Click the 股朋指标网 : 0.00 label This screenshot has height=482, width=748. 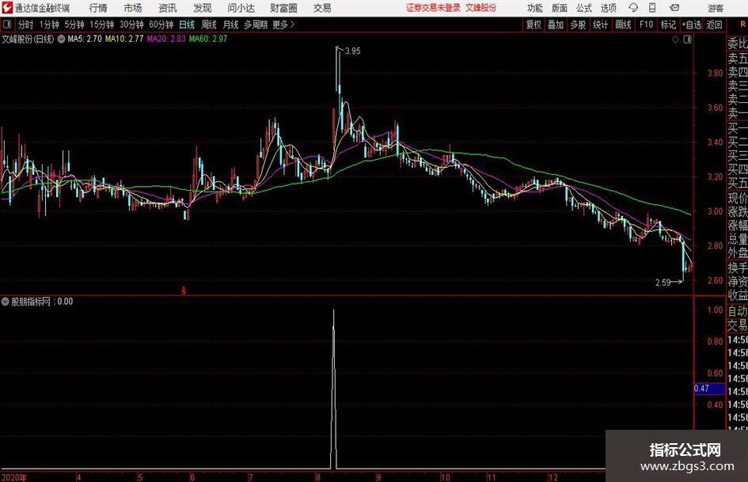click(x=43, y=302)
